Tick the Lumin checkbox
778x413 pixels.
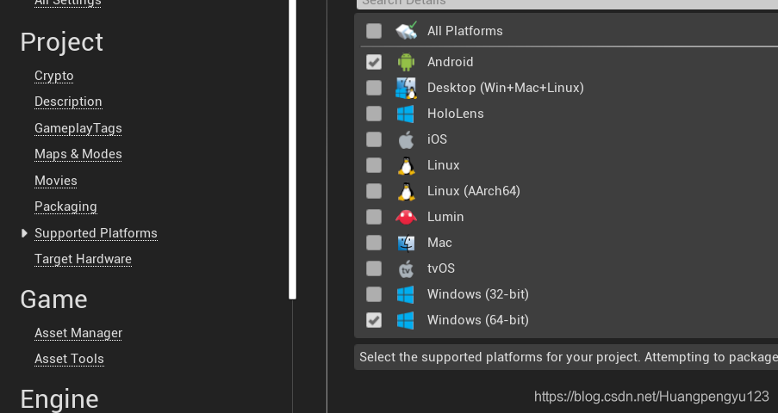(x=374, y=217)
